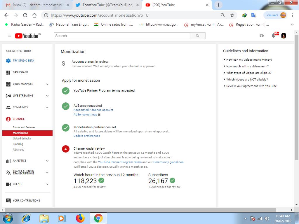Open the Associated AdSense account link
Viewport: 299px width, 224px height.
click(93, 110)
